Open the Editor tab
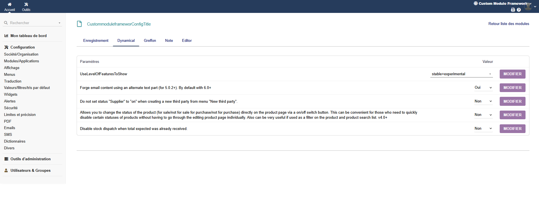The height and width of the screenshot is (222, 539). pyautogui.click(x=187, y=41)
